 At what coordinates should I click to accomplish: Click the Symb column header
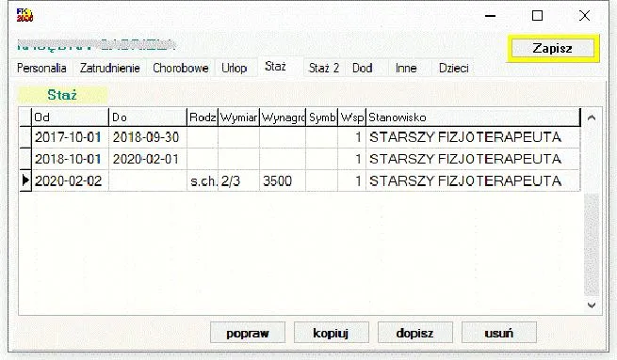(x=322, y=117)
